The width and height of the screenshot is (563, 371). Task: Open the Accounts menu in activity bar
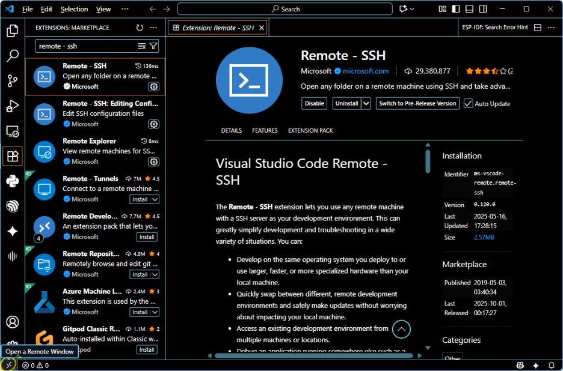point(13,322)
